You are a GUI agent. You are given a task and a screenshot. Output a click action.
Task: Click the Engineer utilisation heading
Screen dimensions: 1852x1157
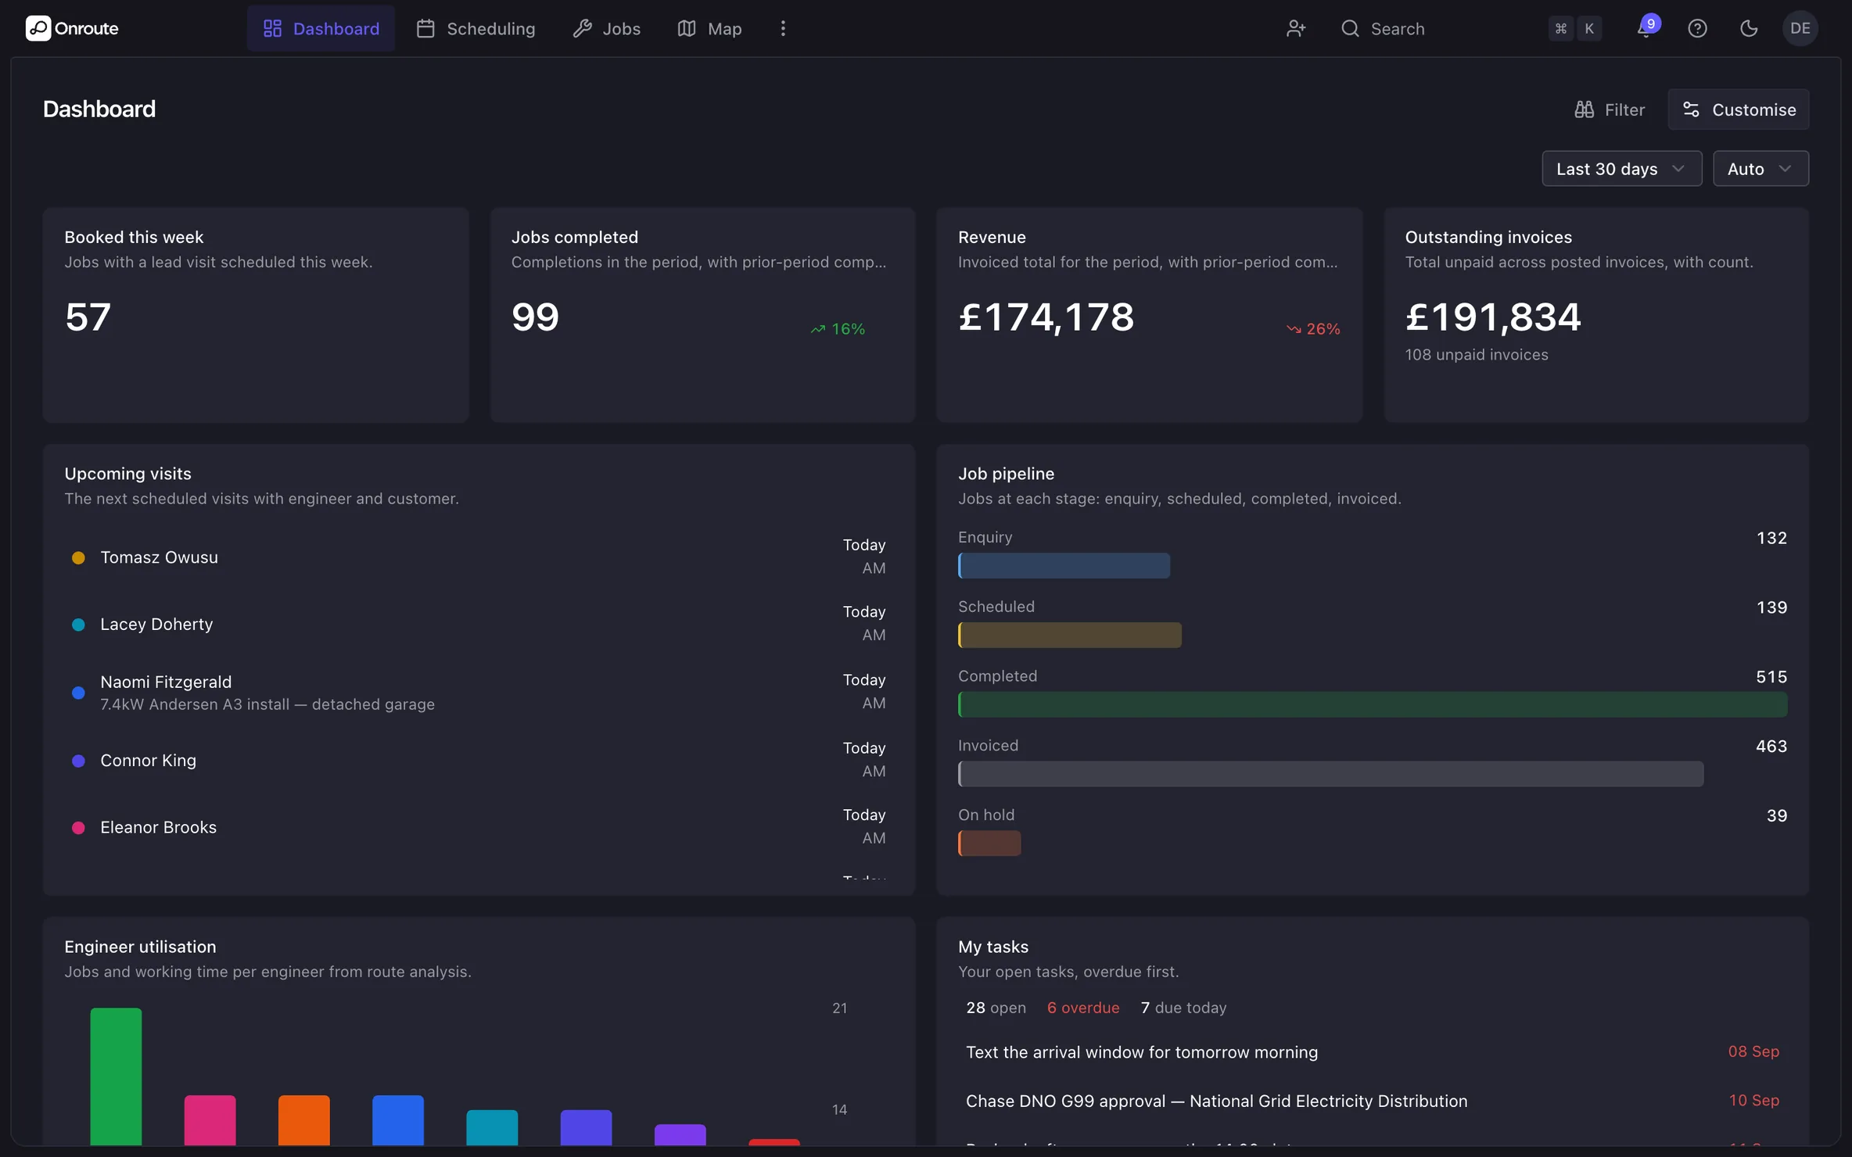point(140,947)
